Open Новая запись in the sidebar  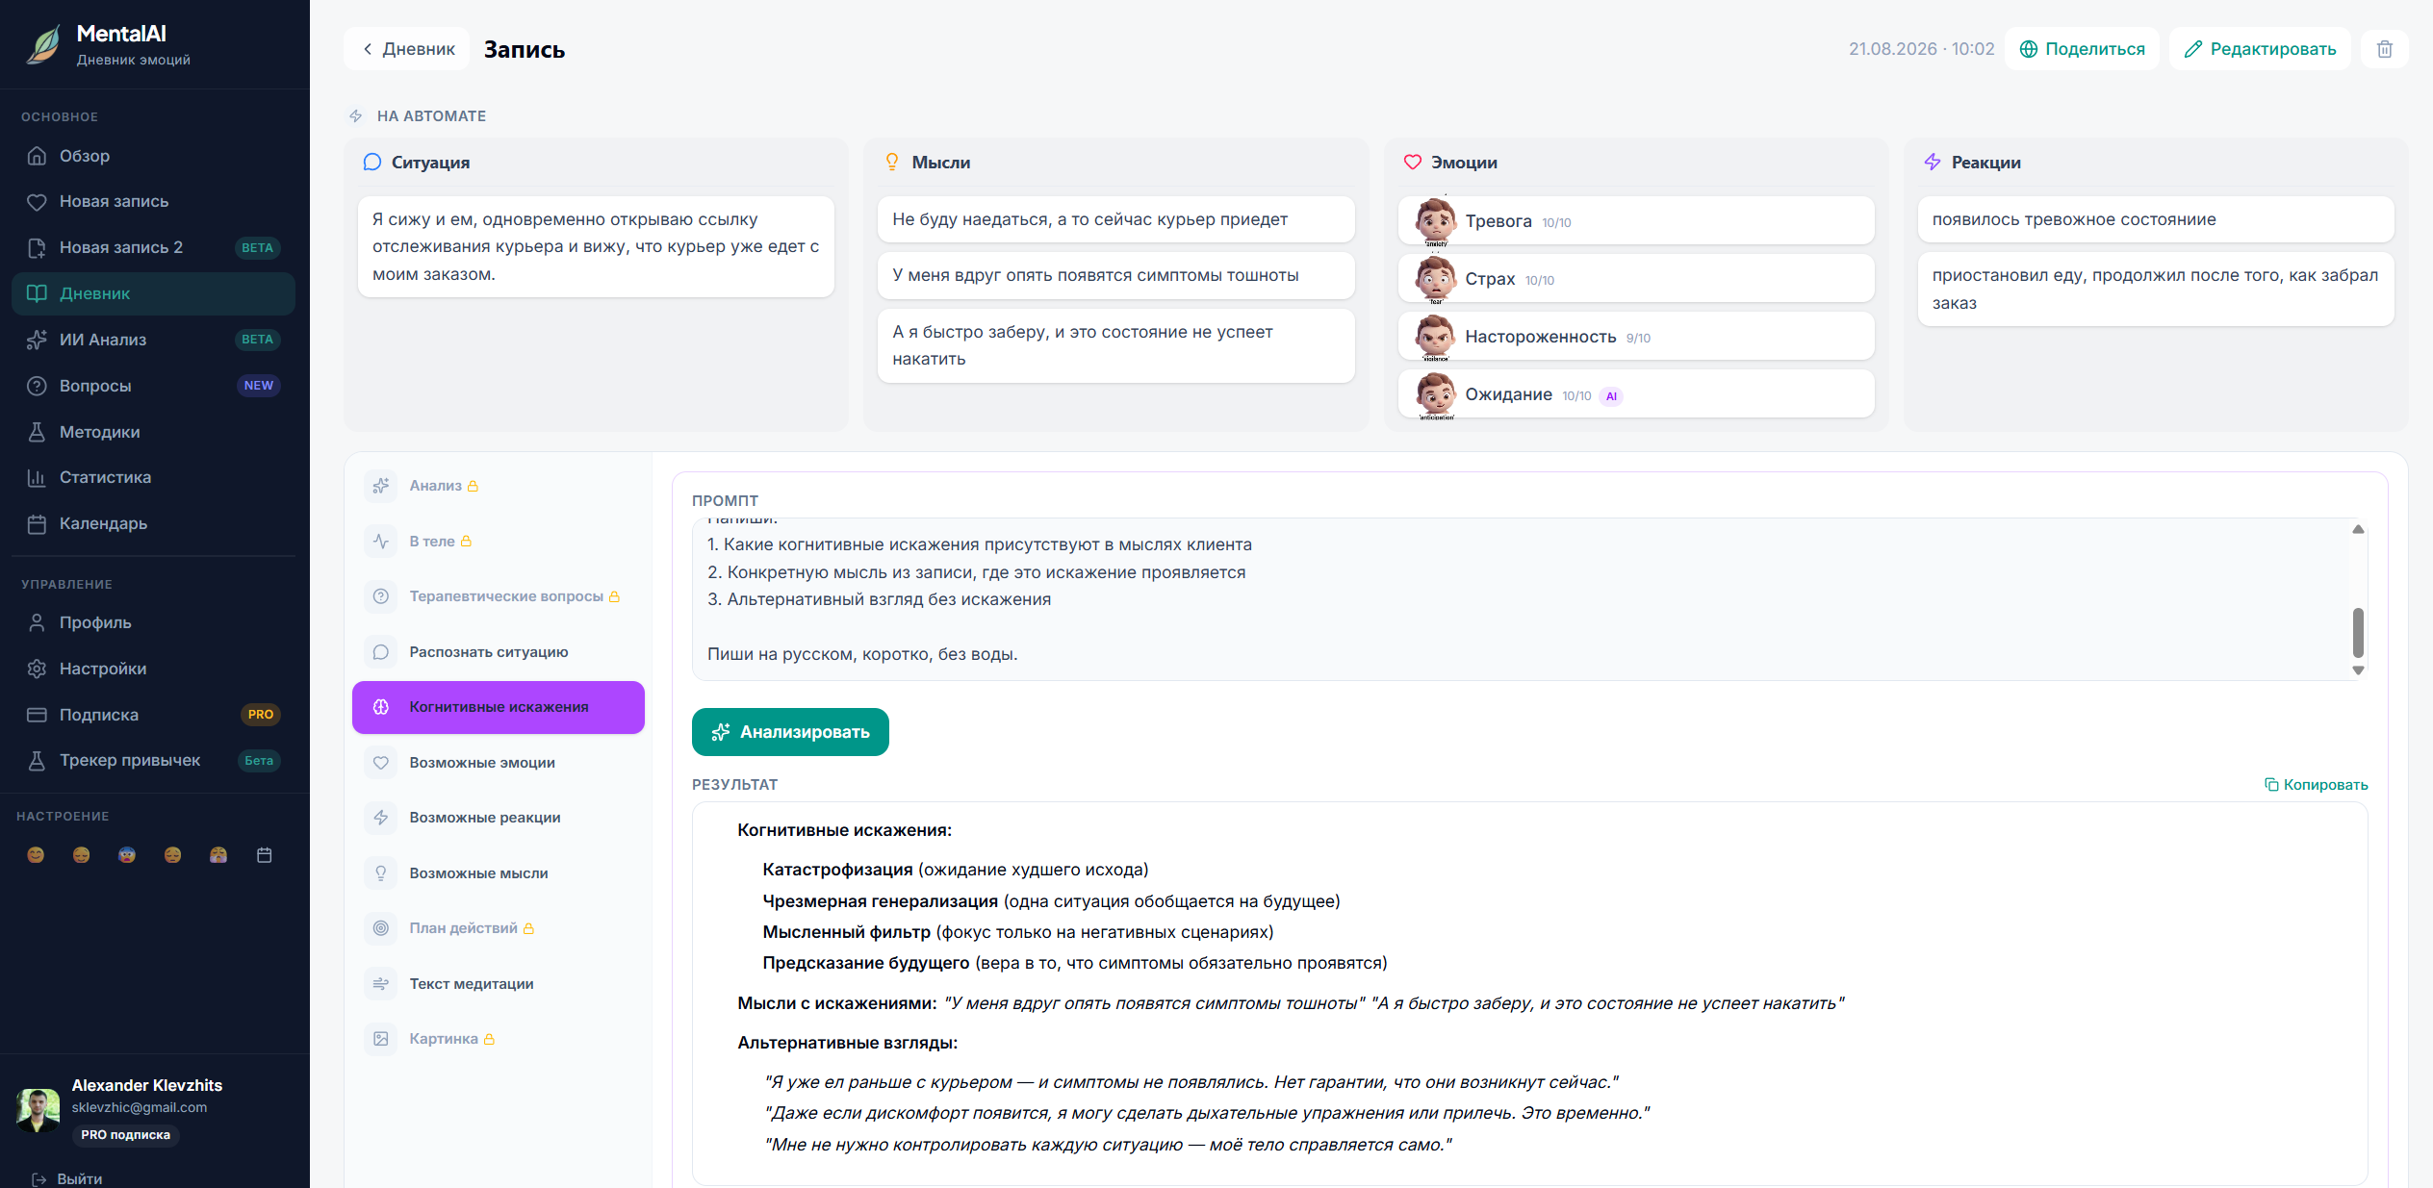click(x=154, y=201)
